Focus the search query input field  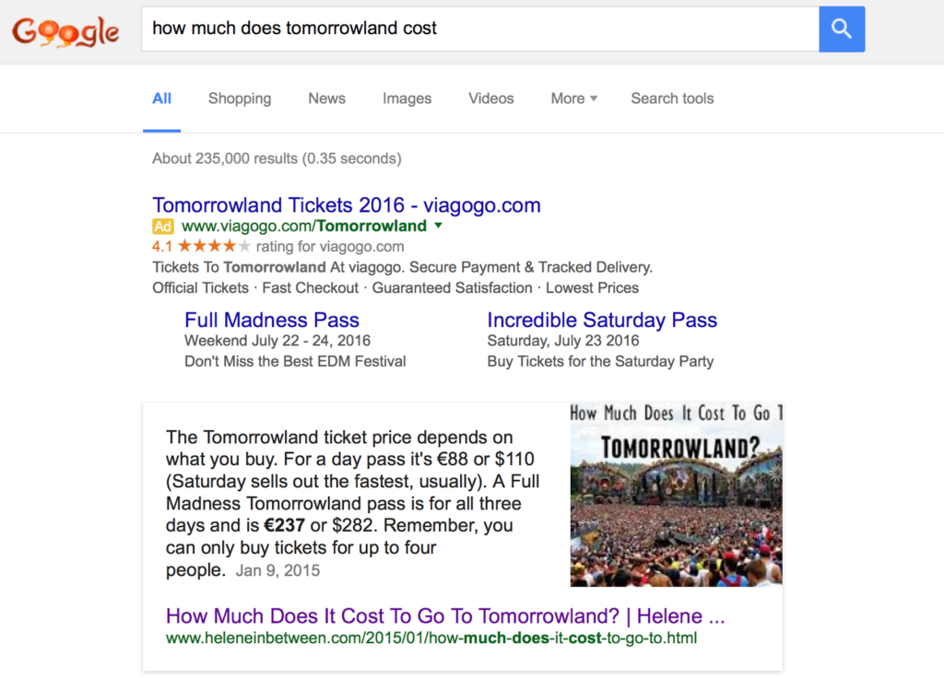[x=479, y=29]
